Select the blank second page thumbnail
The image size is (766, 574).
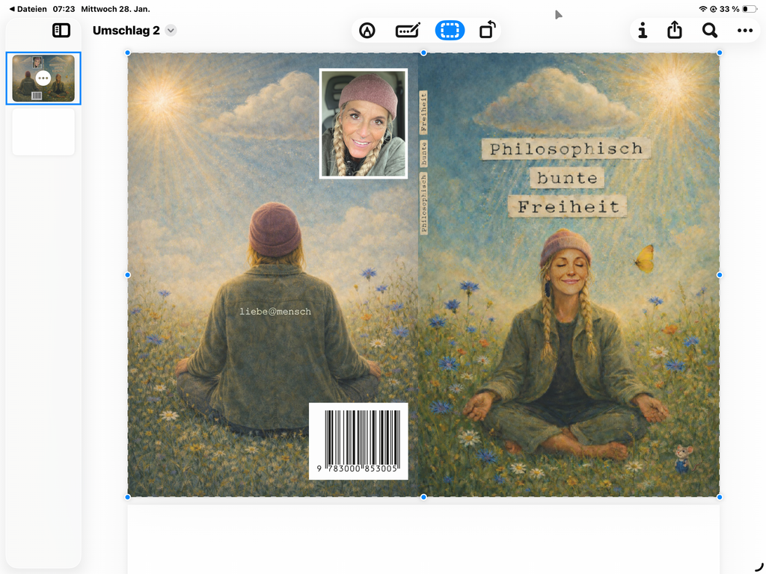click(43, 132)
